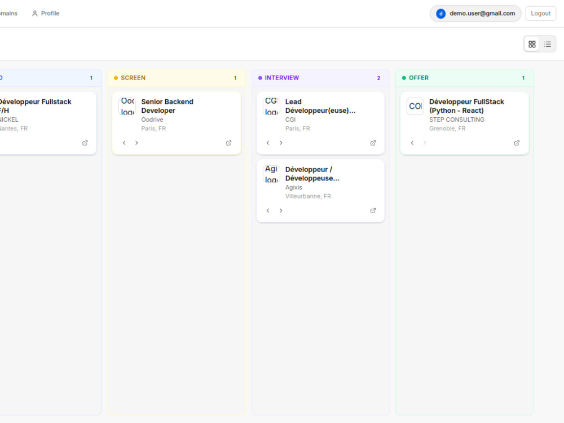Click the OFFER column header
564x423 pixels.
(x=464, y=78)
